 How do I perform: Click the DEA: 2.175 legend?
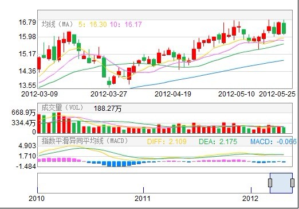(x=218, y=142)
